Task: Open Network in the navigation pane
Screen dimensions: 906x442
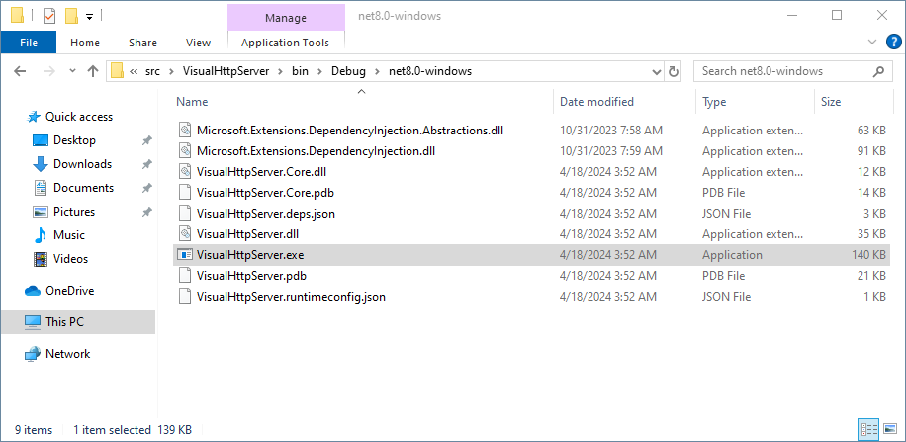Action: point(67,354)
